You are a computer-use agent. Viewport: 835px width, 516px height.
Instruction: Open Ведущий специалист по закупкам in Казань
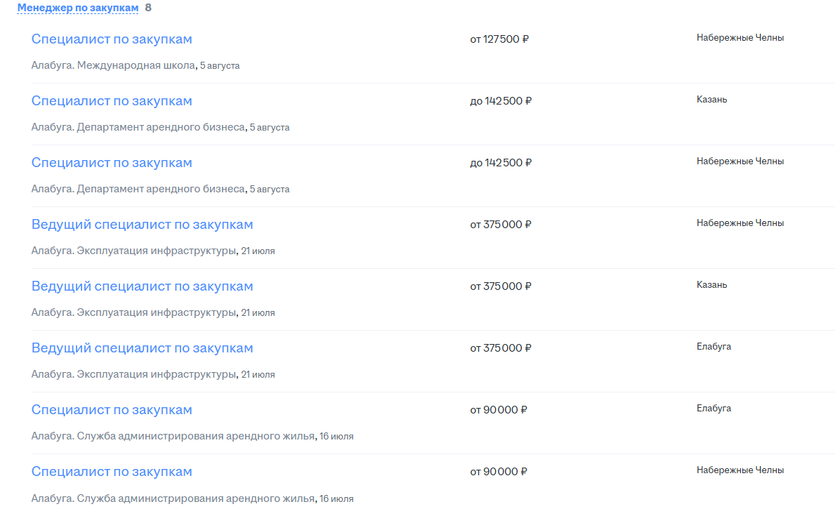(142, 286)
